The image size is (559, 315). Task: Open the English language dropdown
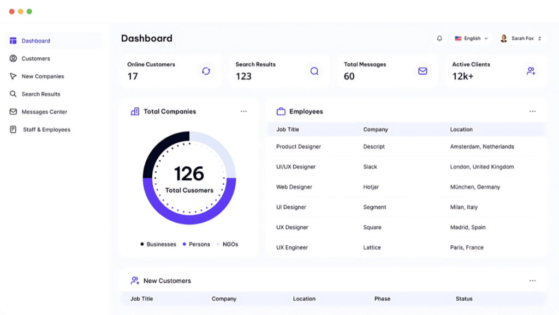coord(472,39)
